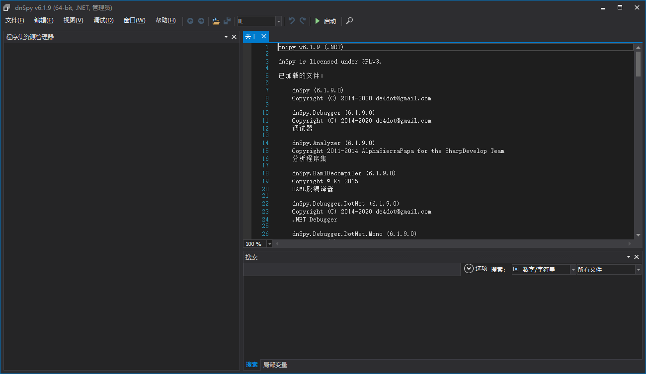
Task: Click the search magnifier toolbar icon
Action: 350,21
